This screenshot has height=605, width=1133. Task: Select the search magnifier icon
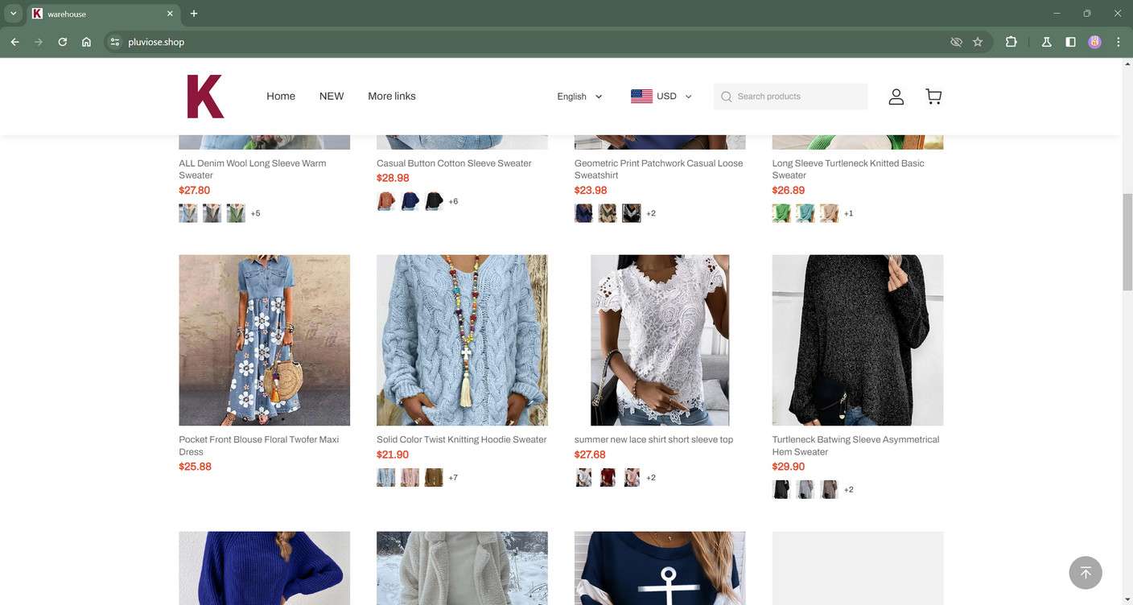[x=726, y=97]
